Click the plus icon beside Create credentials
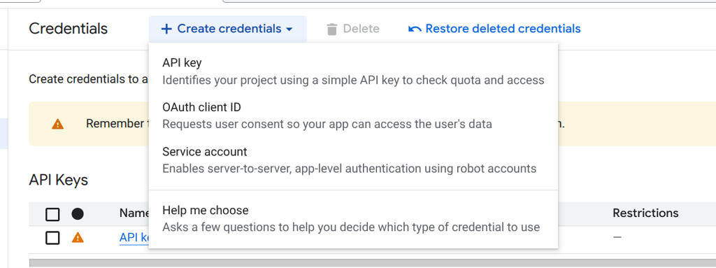The height and width of the screenshot is (268, 716). point(166,29)
